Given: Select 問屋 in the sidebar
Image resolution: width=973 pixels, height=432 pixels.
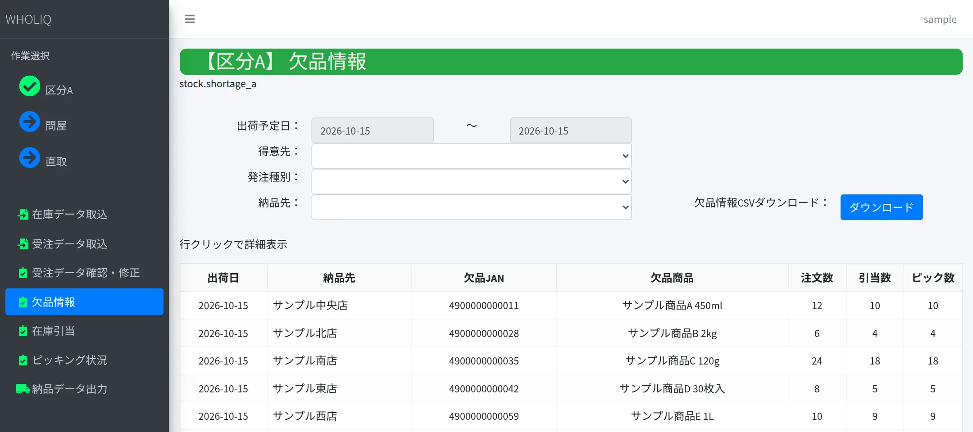Looking at the screenshot, I should (56, 126).
